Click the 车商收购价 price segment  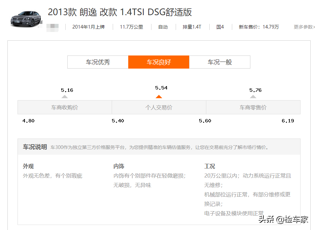tap(65, 107)
